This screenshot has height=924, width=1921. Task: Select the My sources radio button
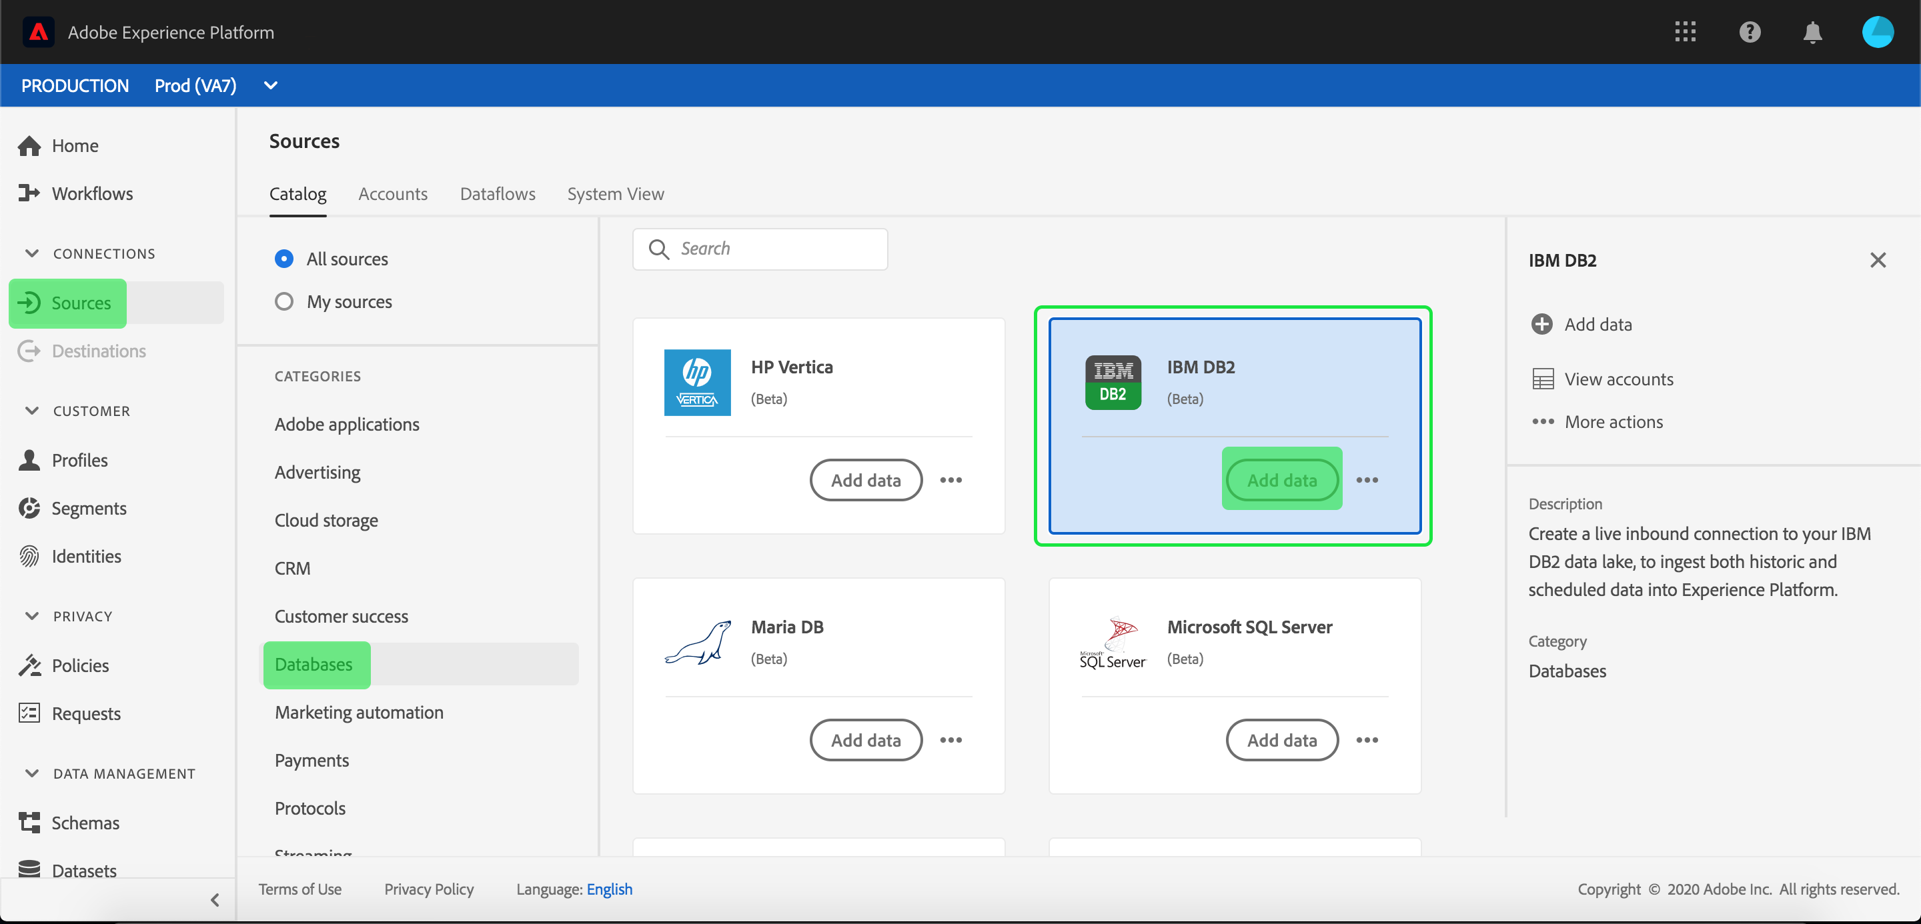(x=283, y=302)
